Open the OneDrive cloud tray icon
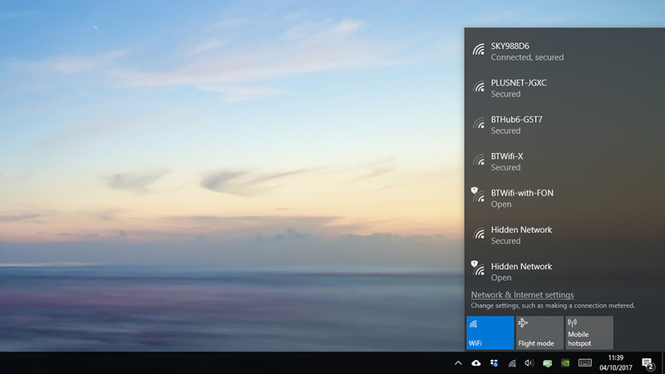Image resolution: width=665 pixels, height=374 pixels. click(x=475, y=363)
